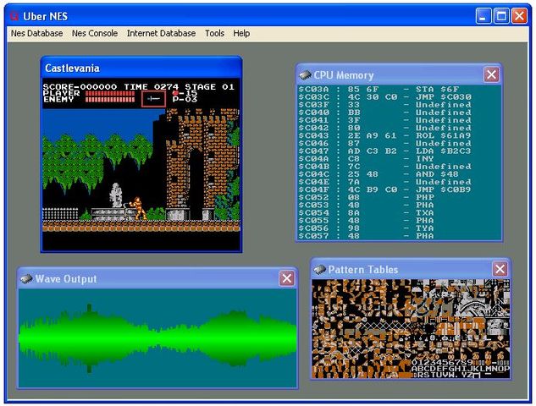Click STAGE 01 in the game HUD
The height and width of the screenshot is (406, 536).
[209, 87]
